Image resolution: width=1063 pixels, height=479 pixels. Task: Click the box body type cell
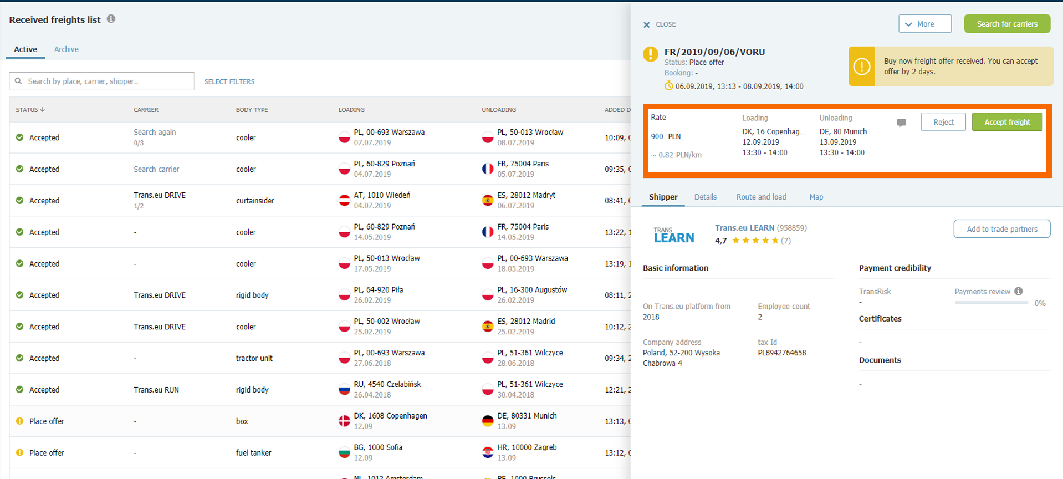click(x=242, y=421)
